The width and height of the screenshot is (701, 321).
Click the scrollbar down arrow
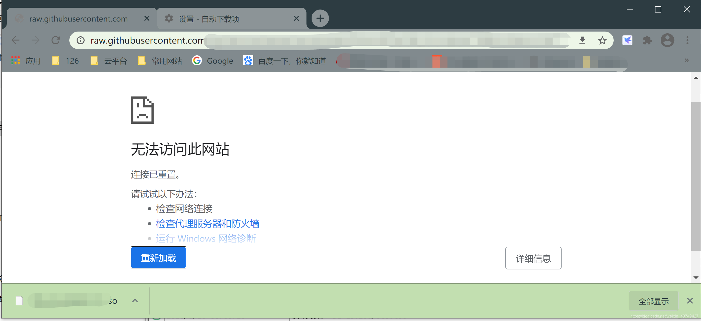pos(695,277)
